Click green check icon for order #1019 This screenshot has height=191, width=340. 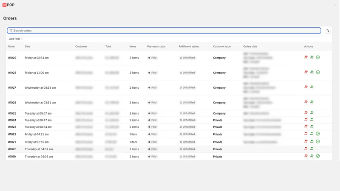coord(317,156)
